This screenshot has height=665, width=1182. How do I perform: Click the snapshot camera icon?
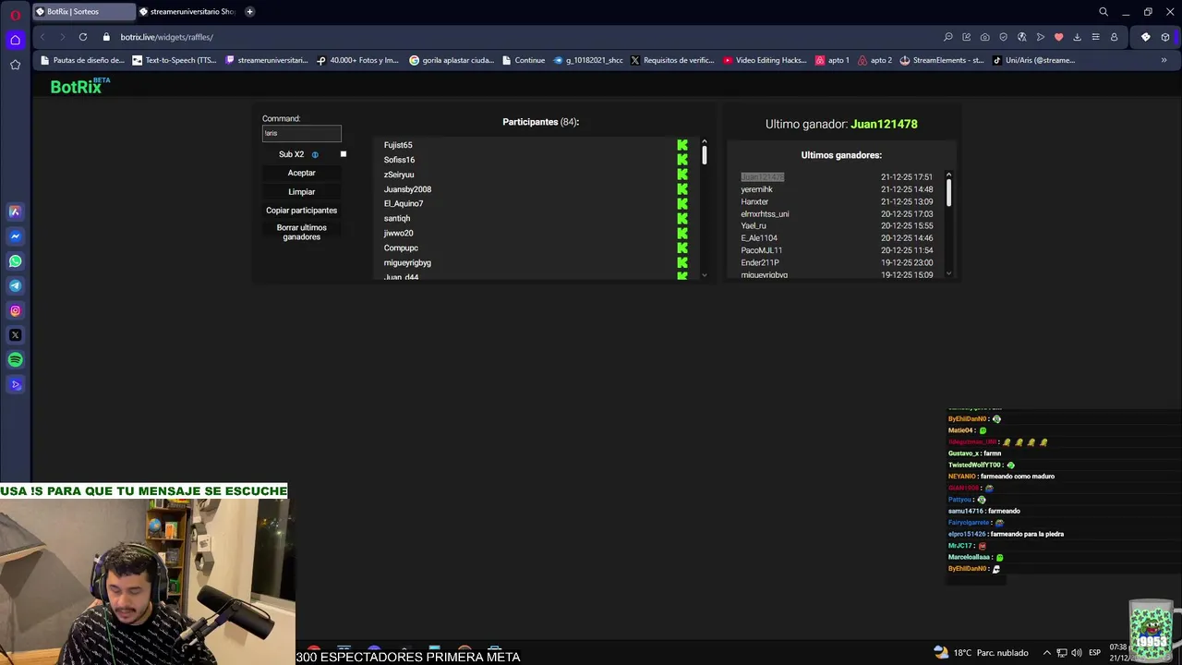tap(985, 37)
